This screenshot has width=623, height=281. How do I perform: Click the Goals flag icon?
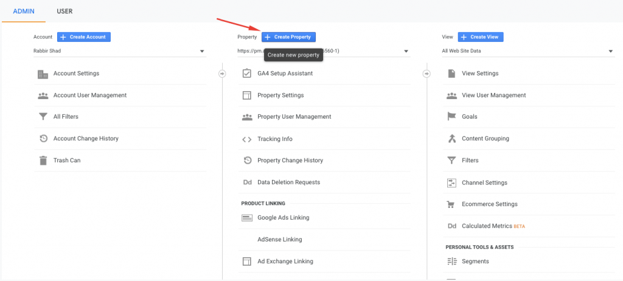pyautogui.click(x=451, y=117)
